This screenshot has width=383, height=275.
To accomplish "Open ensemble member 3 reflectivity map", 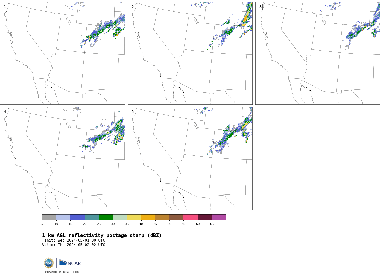I will tap(317, 53).
